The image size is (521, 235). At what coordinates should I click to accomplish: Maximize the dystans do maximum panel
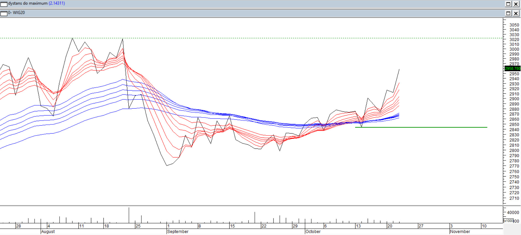[x=508, y=4]
